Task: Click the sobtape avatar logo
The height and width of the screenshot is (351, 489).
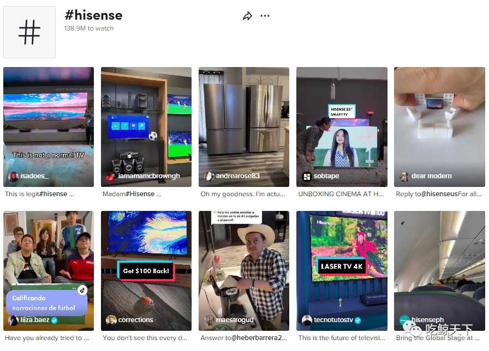Action: 307,177
